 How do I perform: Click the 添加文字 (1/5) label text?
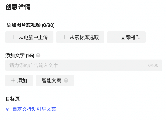tap(20, 56)
